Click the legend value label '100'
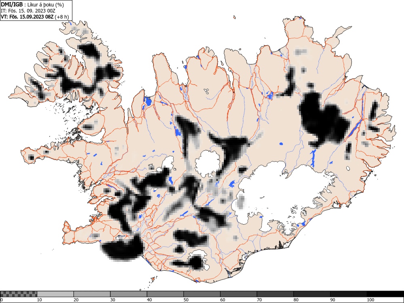Viewport: 404px width, 303px height. [x=370, y=300]
